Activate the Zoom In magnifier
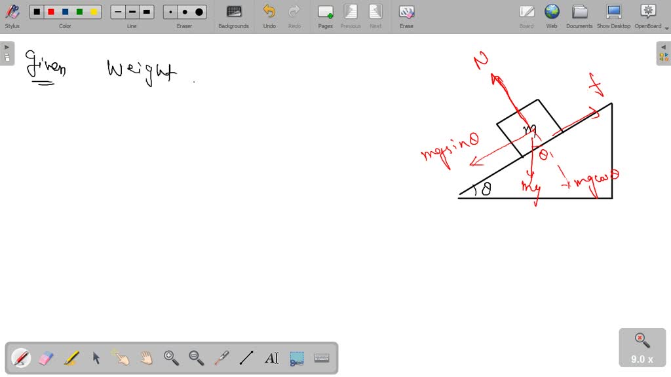 [171, 358]
